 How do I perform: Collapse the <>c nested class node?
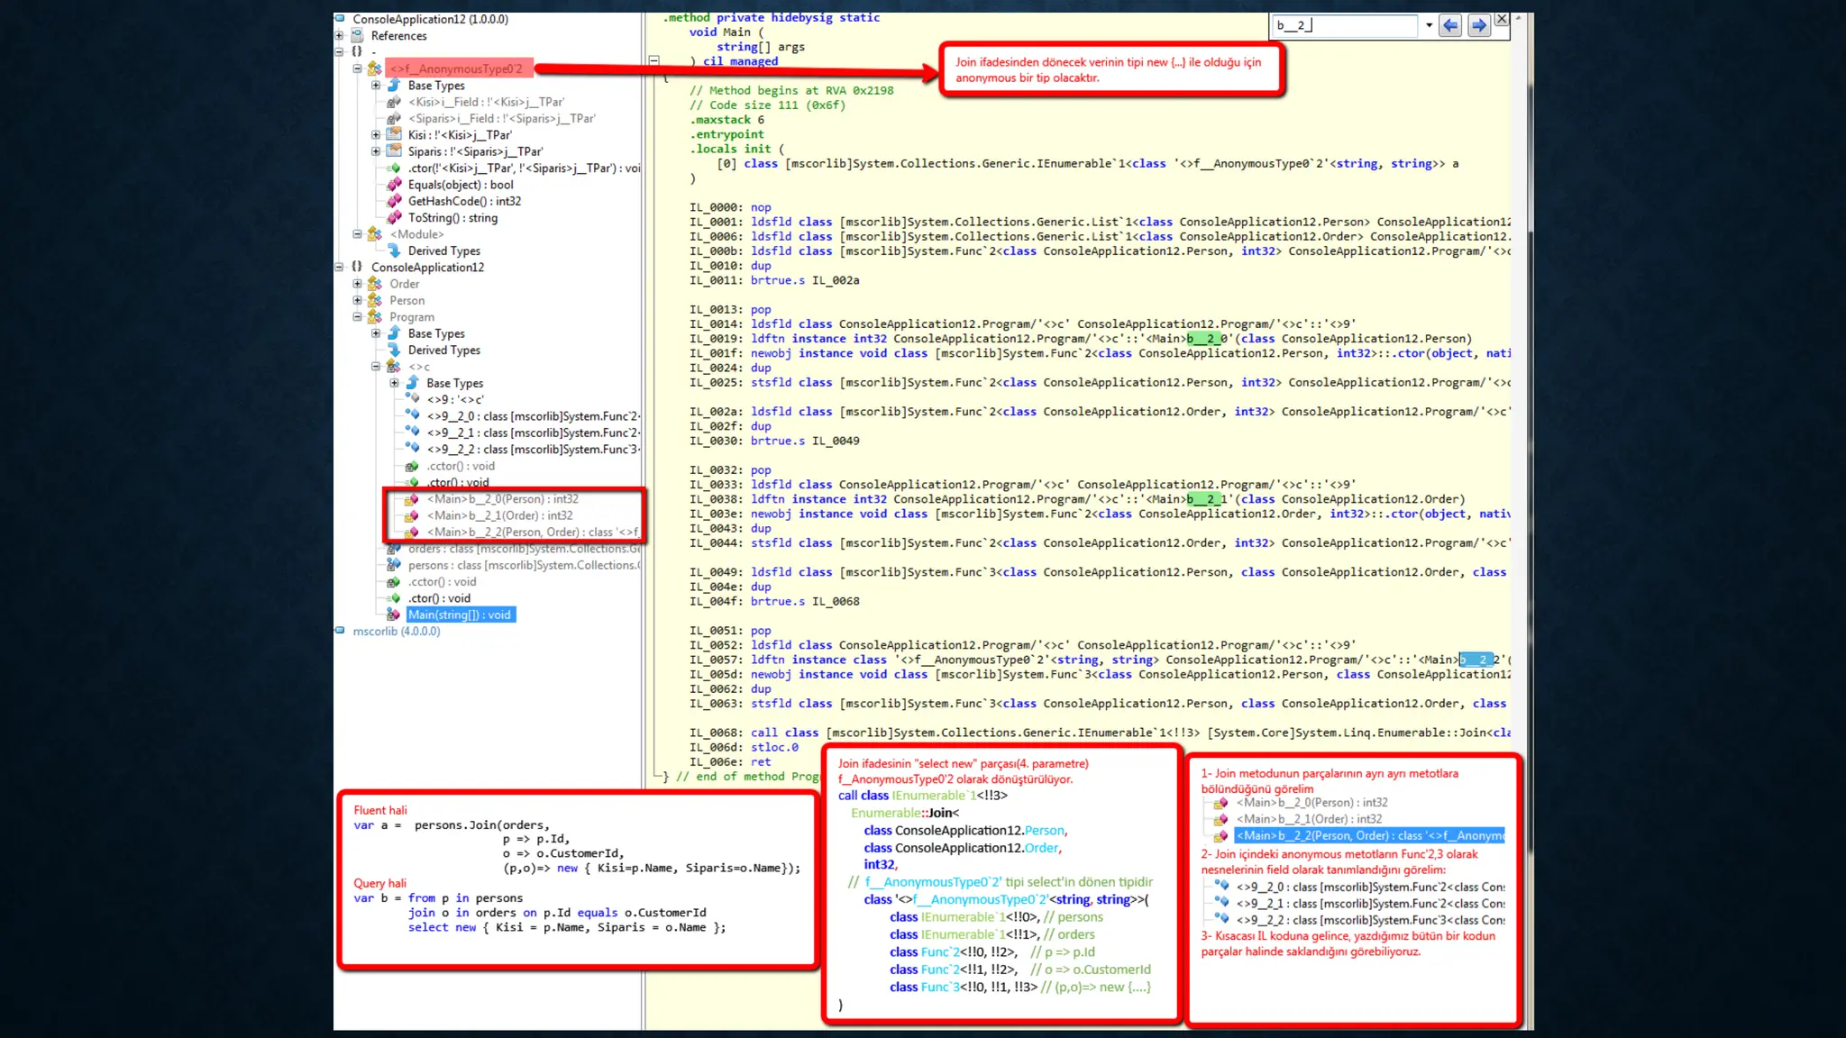click(x=376, y=367)
